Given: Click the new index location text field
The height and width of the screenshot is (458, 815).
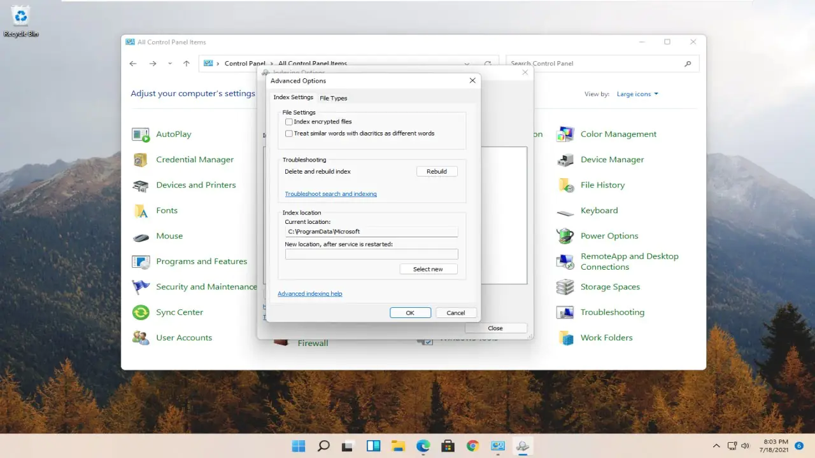Looking at the screenshot, I should pos(371,254).
